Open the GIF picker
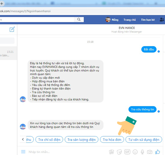165x155 pixels. pos(127,152)
